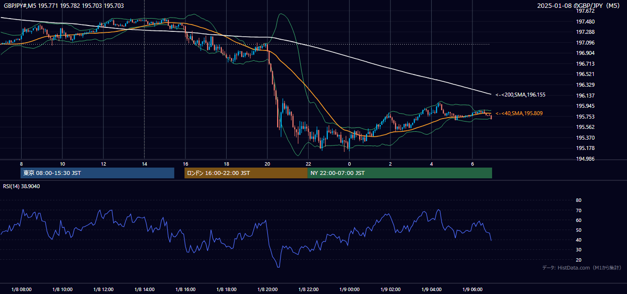Image resolution: width=627 pixels, height=294 pixels.
Task: Click the 1/8 14:00 bottom time label
Action: [x=144, y=290]
